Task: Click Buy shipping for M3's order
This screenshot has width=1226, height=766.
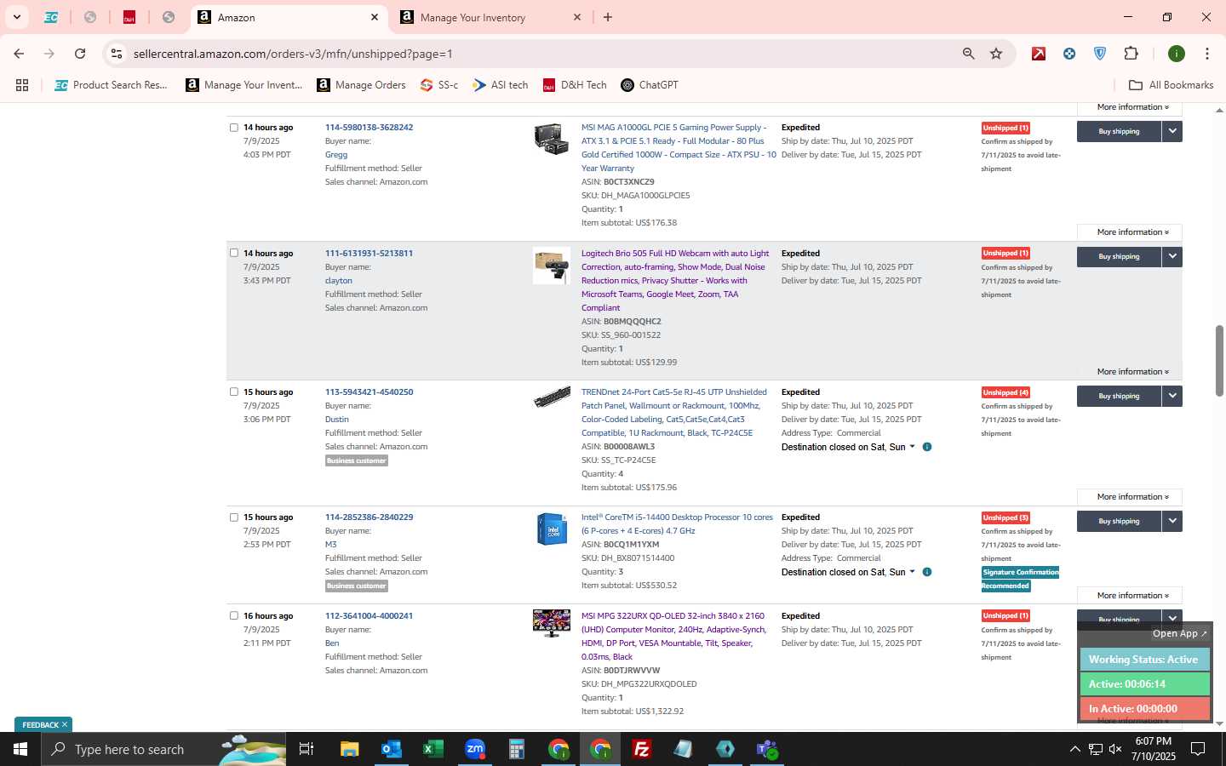Action: pos(1119,521)
